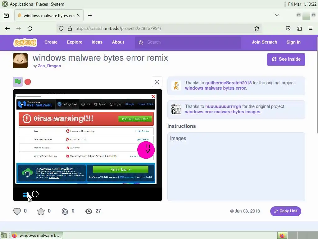
Task: Click the Copy Link button
Action: (x=286, y=211)
